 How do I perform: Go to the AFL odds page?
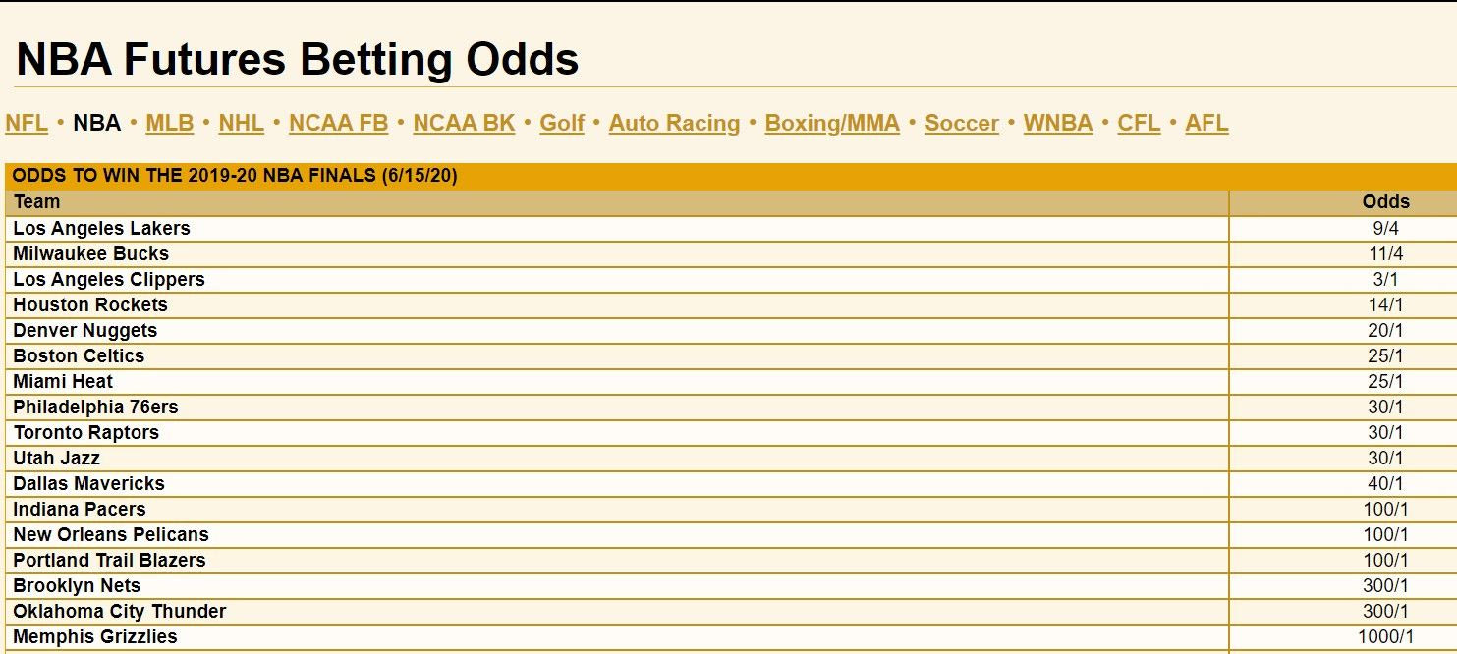point(1206,124)
